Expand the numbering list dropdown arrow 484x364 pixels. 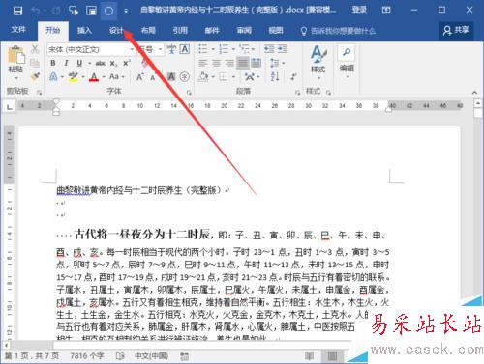[233, 49]
